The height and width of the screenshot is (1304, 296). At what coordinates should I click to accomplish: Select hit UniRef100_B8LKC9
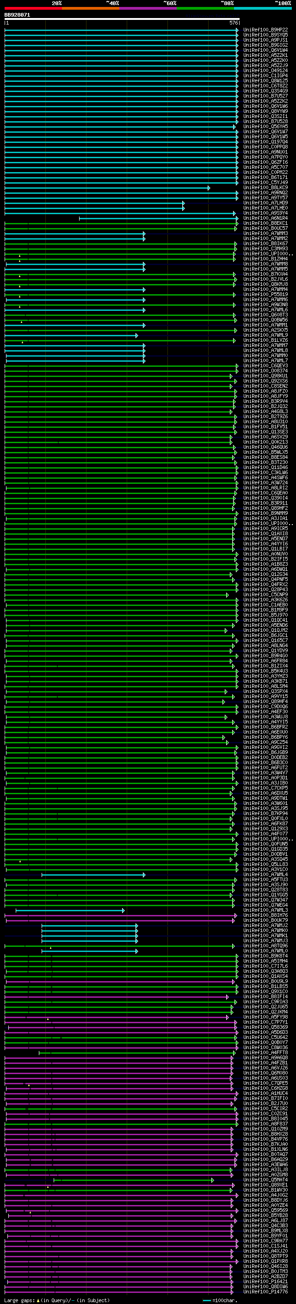click(x=265, y=188)
